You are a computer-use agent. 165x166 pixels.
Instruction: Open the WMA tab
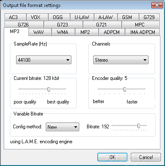click(63, 32)
